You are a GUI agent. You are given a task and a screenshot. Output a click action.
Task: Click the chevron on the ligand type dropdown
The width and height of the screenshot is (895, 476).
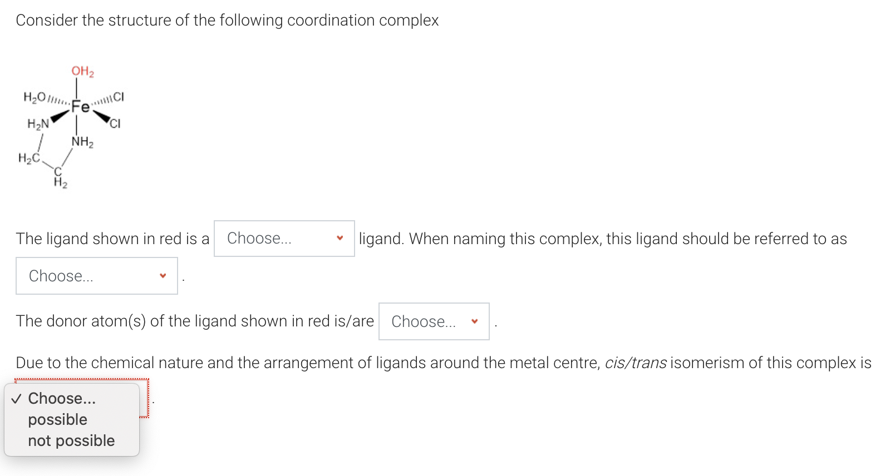pyautogui.click(x=341, y=239)
